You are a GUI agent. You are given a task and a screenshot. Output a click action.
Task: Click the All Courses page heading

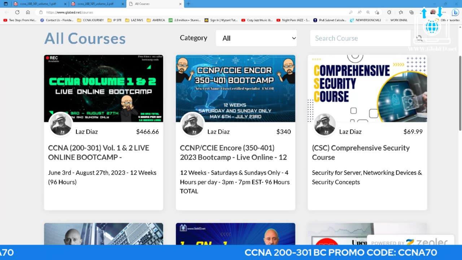(85, 38)
